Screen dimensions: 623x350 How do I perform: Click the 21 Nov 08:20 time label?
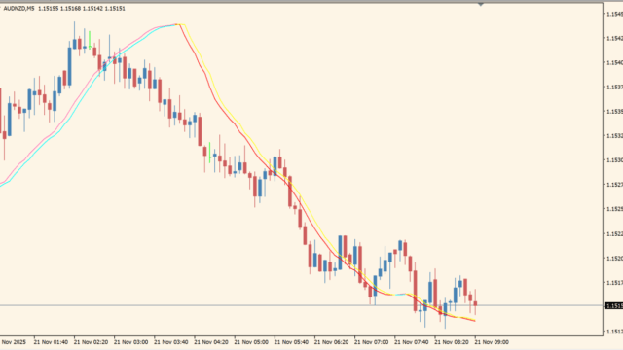click(x=452, y=342)
